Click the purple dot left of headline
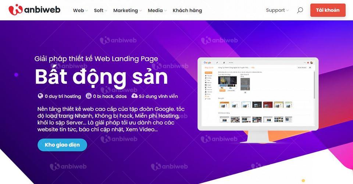This screenshot has width=353, height=184. (x=16, y=75)
